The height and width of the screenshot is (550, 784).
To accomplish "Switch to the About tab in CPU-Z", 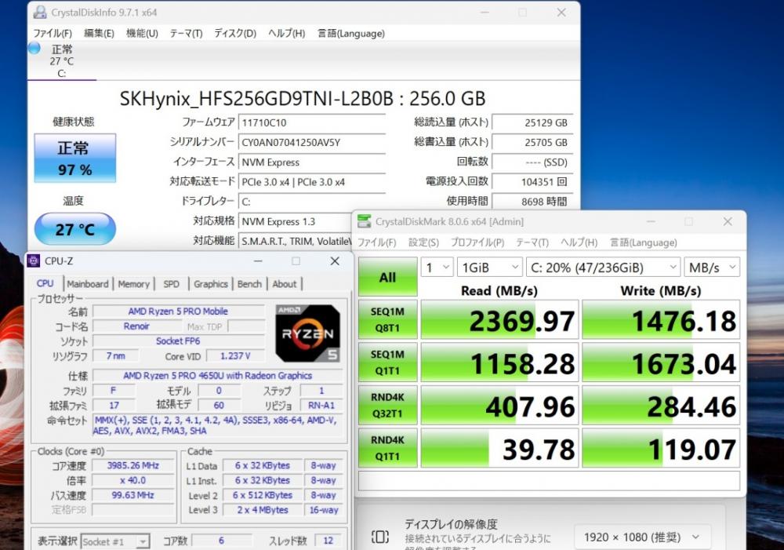I will 285,284.
